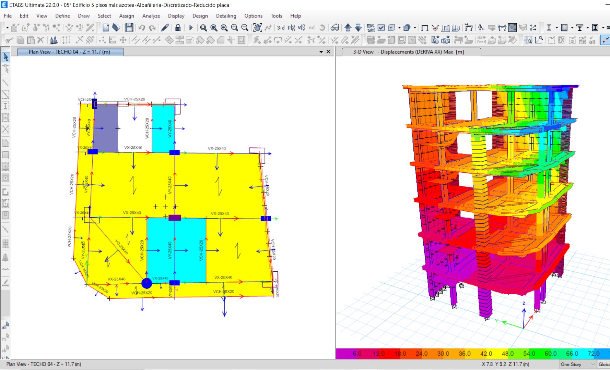610x370 pixels.
Task: Click the magenta 6.0 legend swatch
Action: 347,354
